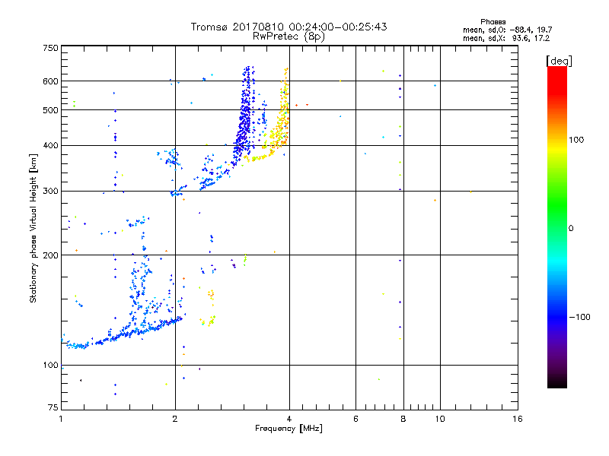Click the 'Frequency [MHz]' axis title

click(x=289, y=429)
